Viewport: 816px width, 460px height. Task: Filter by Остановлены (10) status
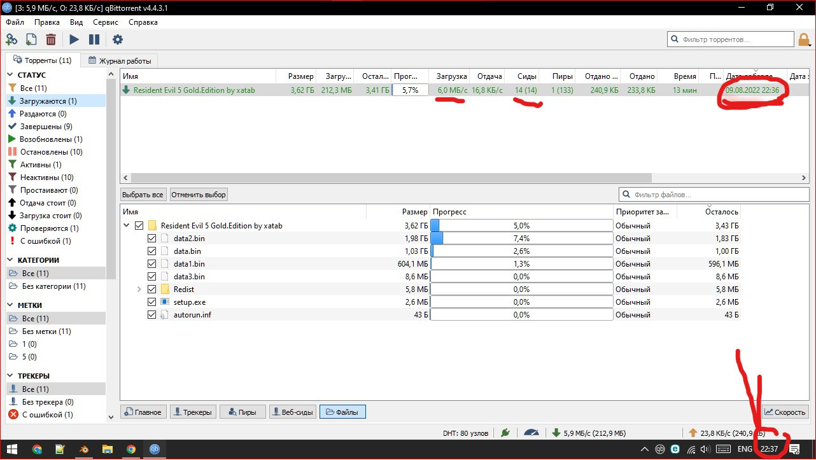(57, 151)
